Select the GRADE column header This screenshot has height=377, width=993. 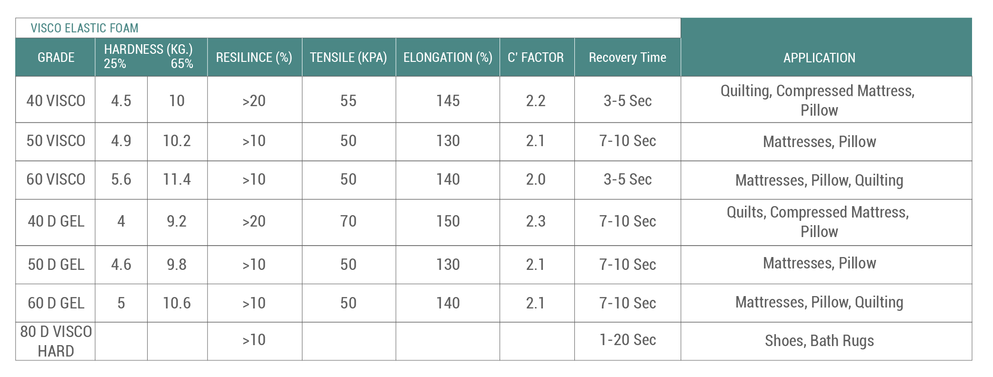tap(56, 58)
